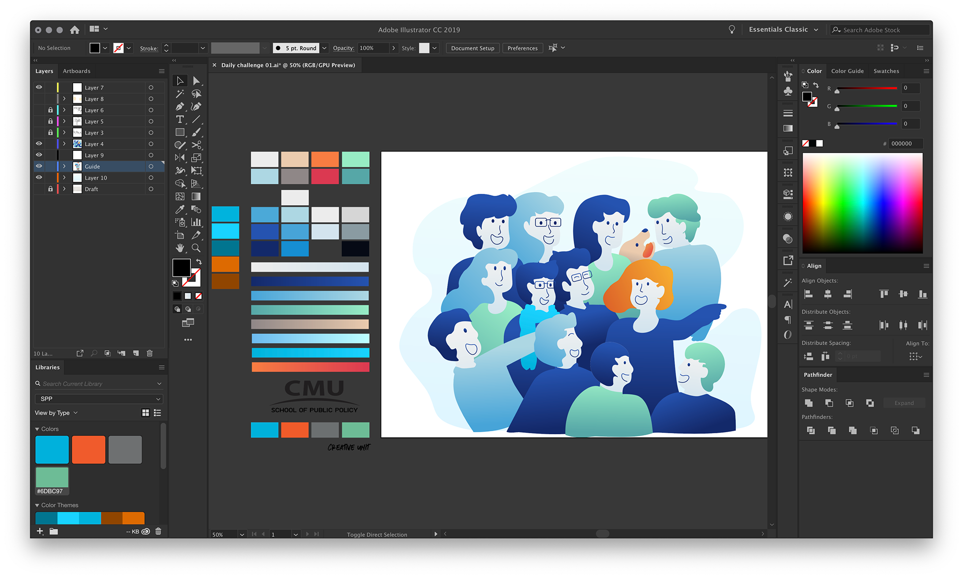Delete selection with Layers panel trash icon

pos(149,353)
